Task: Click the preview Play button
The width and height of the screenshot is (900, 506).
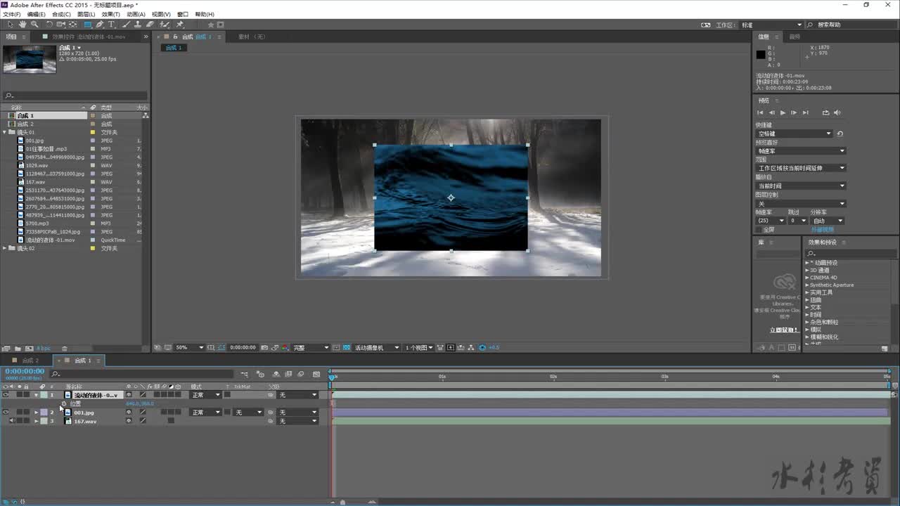Action: tap(783, 112)
